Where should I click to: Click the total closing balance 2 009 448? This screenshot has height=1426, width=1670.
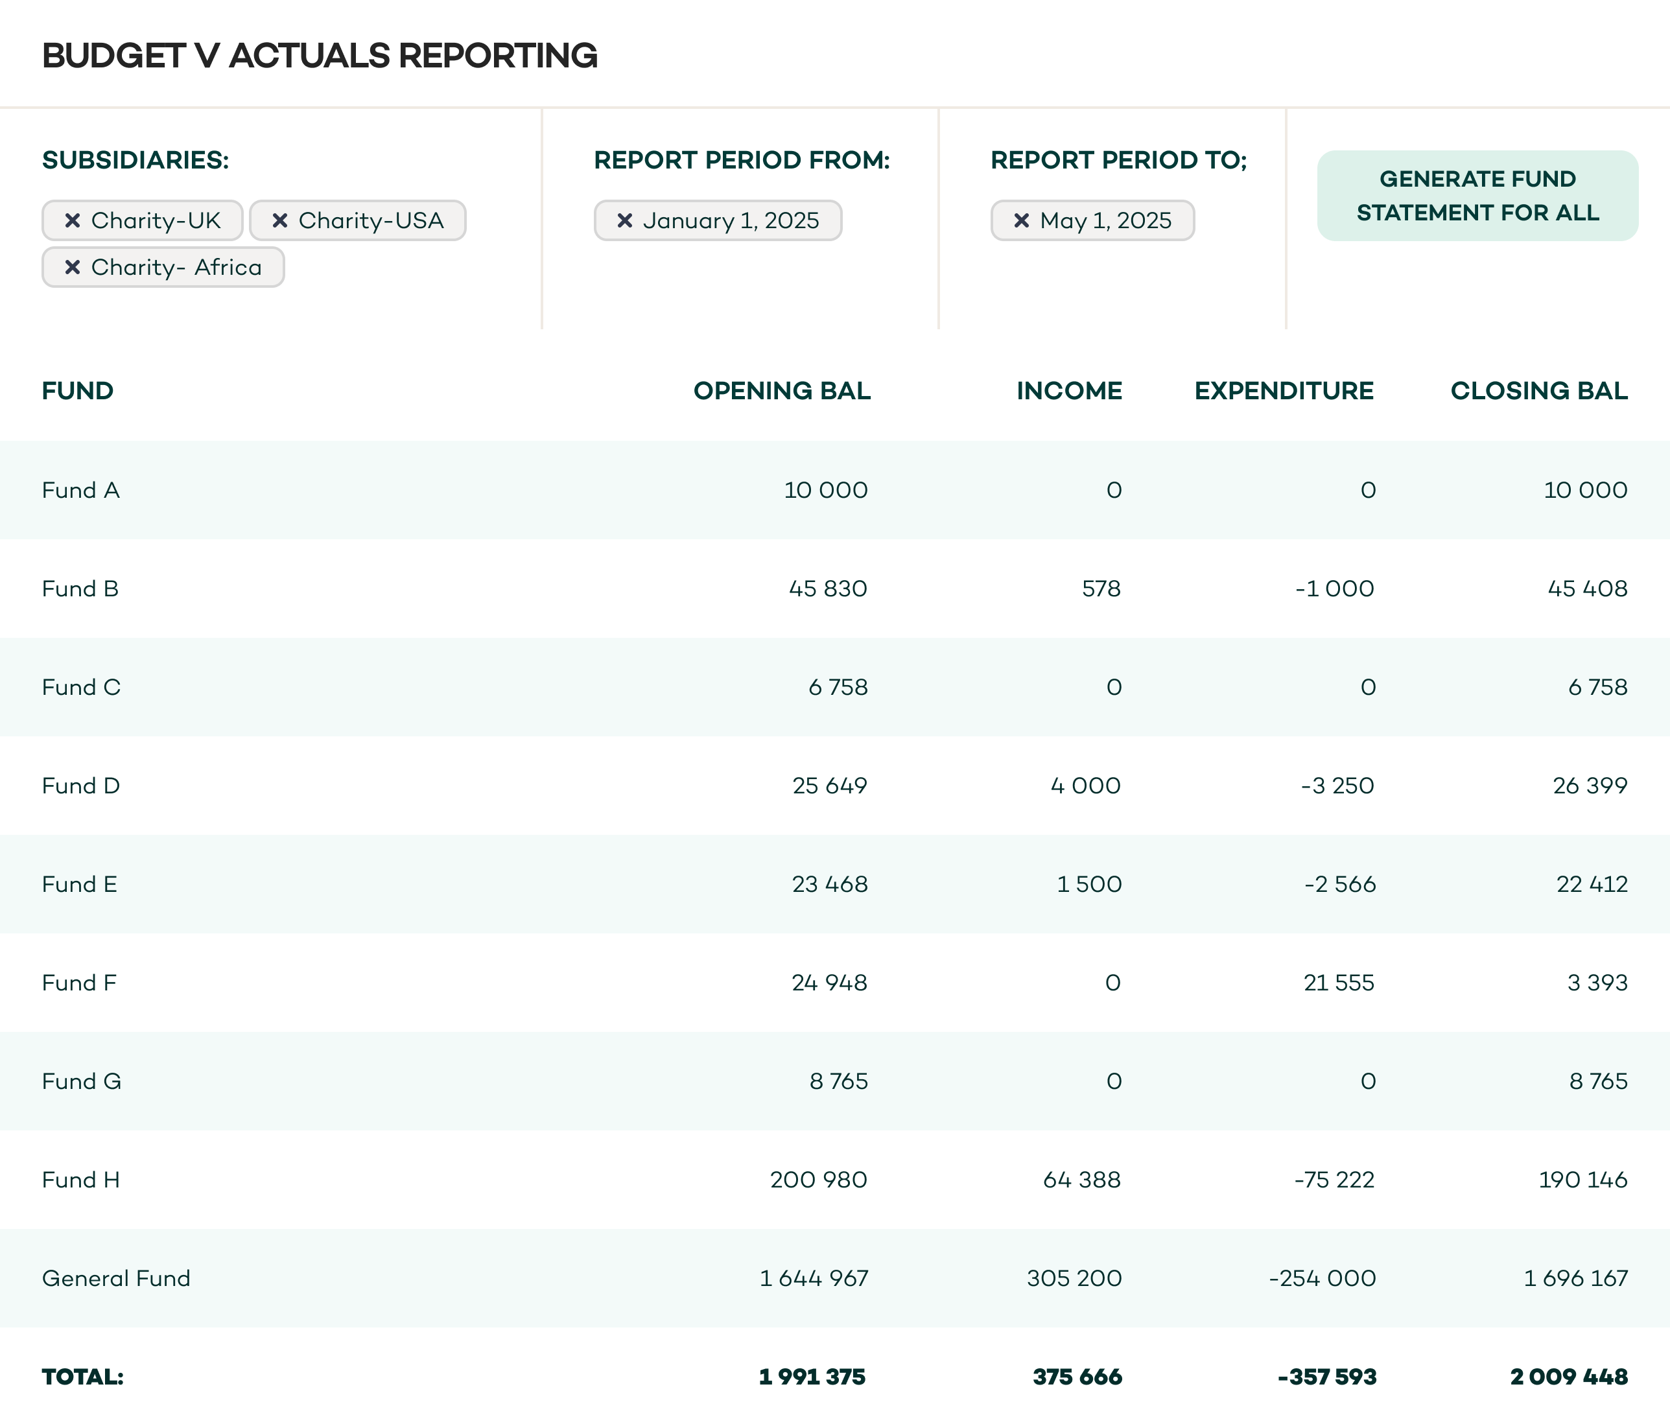pos(1568,1377)
